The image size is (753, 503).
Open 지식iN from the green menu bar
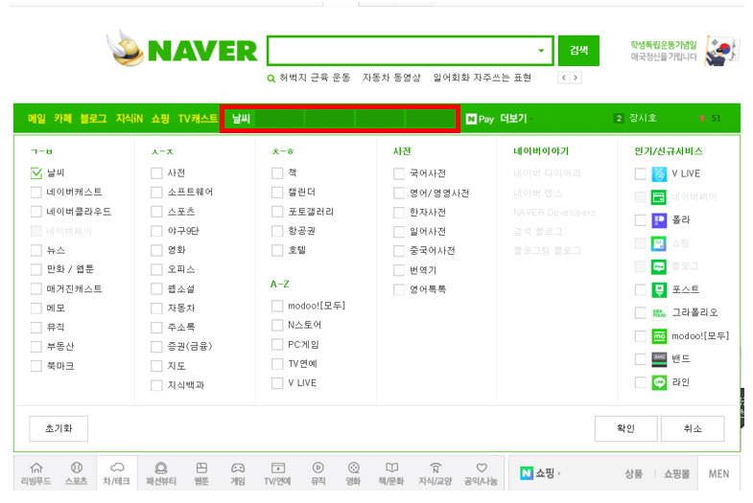click(129, 119)
